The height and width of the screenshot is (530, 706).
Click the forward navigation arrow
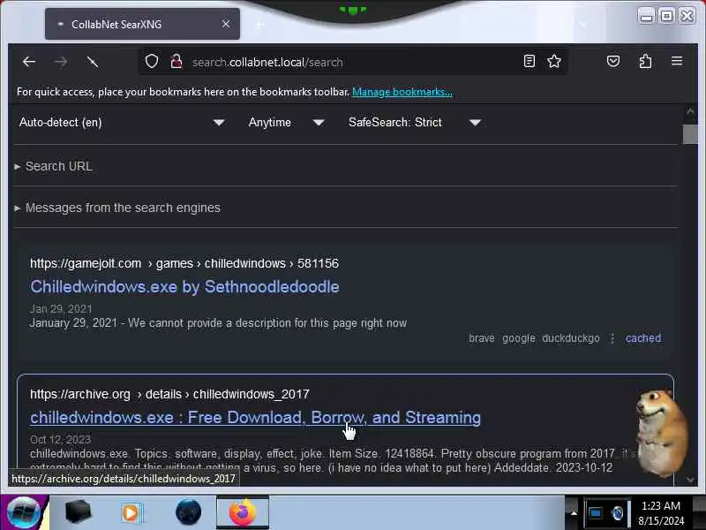(x=60, y=62)
